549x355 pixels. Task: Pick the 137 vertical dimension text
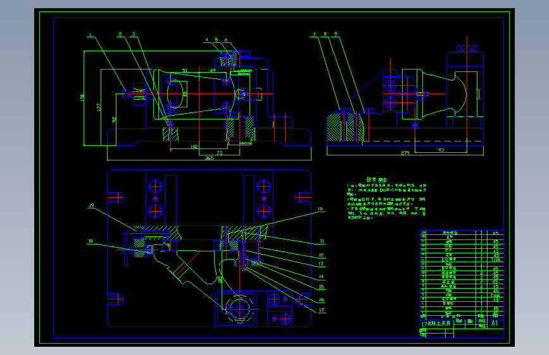(99, 107)
